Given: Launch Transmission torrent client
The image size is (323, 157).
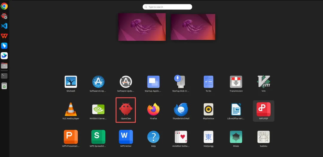Looking at the screenshot, I should tap(236, 82).
